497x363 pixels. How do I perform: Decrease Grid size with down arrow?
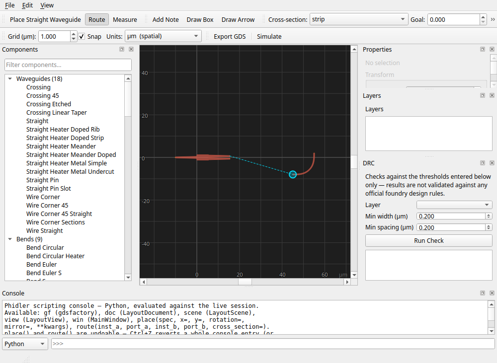[73, 39]
